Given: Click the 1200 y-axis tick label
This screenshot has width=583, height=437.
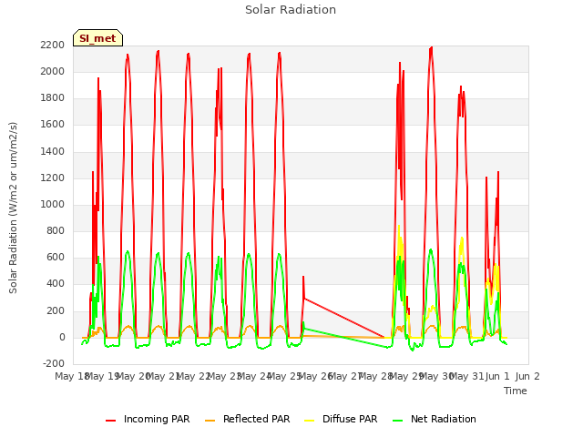Looking at the screenshot, I should (x=53, y=178).
